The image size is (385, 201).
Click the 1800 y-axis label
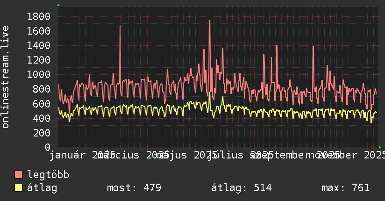click(39, 17)
